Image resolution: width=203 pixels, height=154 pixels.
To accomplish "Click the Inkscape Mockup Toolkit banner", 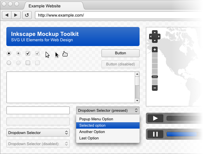I will click(73, 37).
